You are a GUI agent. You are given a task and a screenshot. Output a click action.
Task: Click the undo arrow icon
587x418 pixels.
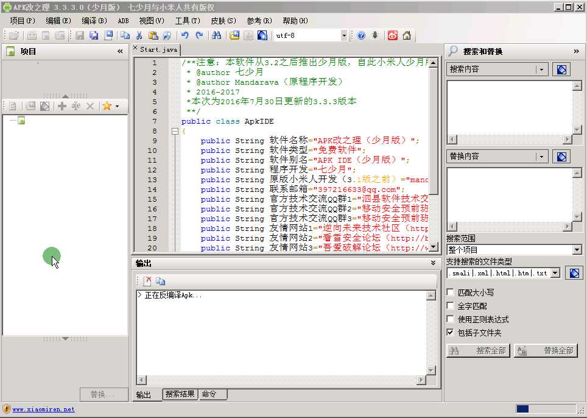(x=185, y=35)
